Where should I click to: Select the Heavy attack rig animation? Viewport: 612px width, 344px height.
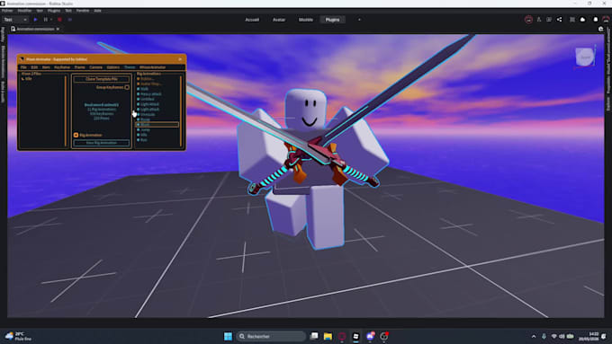[x=150, y=94]
